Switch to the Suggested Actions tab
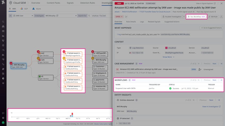 pyautogui.click(x=172, y=22)
